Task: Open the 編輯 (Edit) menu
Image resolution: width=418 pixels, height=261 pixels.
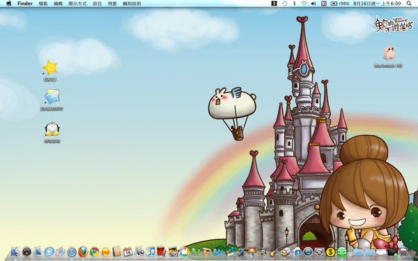Action: (58, 3)
